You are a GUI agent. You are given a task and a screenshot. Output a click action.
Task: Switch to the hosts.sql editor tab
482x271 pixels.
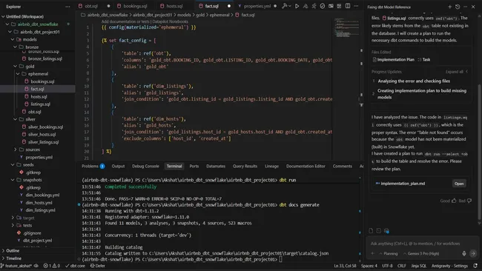coord(174,6)
